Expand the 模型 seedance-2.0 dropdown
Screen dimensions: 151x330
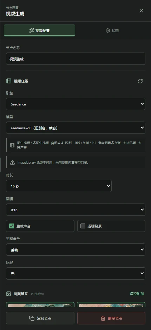pyautogui.click(x=75, y=128)
